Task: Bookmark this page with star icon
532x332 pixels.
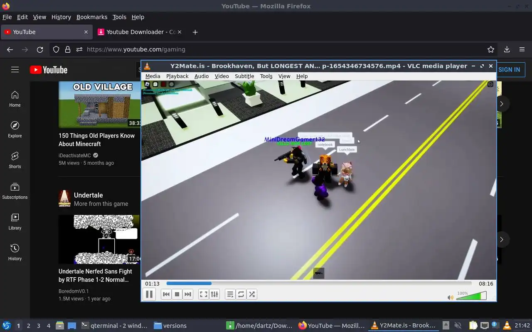Action: point(491,49)
